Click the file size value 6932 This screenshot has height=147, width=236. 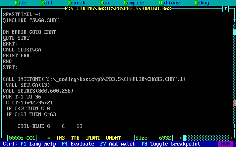(x=165, y=138)
